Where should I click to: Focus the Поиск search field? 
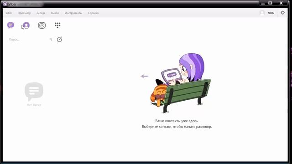(31, 40)
